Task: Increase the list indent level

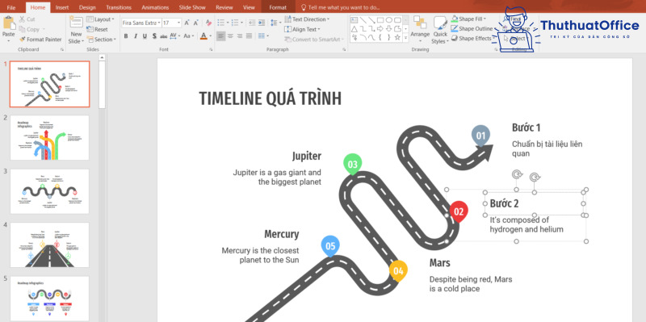Action: [x=261, y=23]
